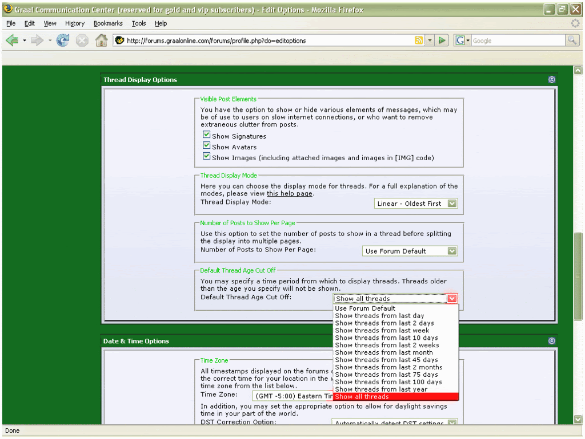Open the 'this help page' link

tap(290, 194)
